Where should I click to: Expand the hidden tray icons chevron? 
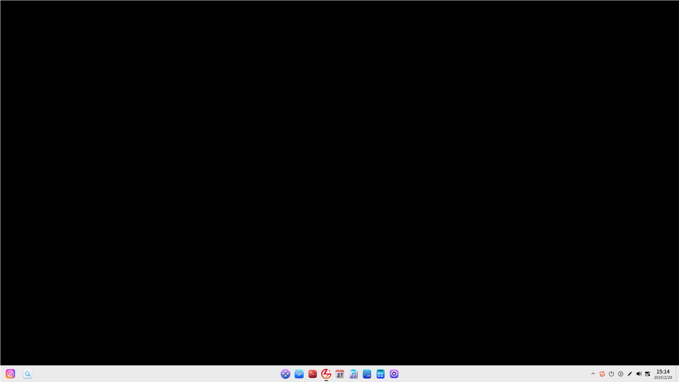pyautogui.click(x=593, y=374)
